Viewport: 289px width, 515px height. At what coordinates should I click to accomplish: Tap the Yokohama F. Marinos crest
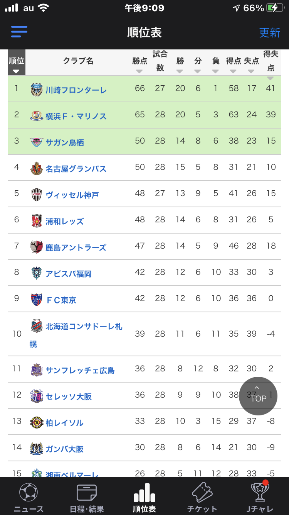pyautogui.click(x=36, y=116)
